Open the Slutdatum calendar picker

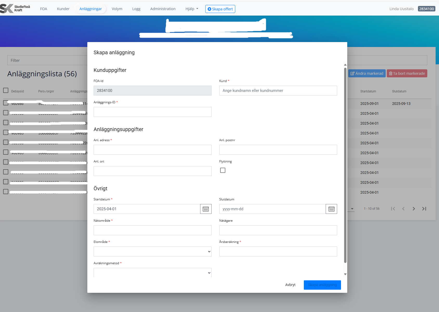coord(331,209)
